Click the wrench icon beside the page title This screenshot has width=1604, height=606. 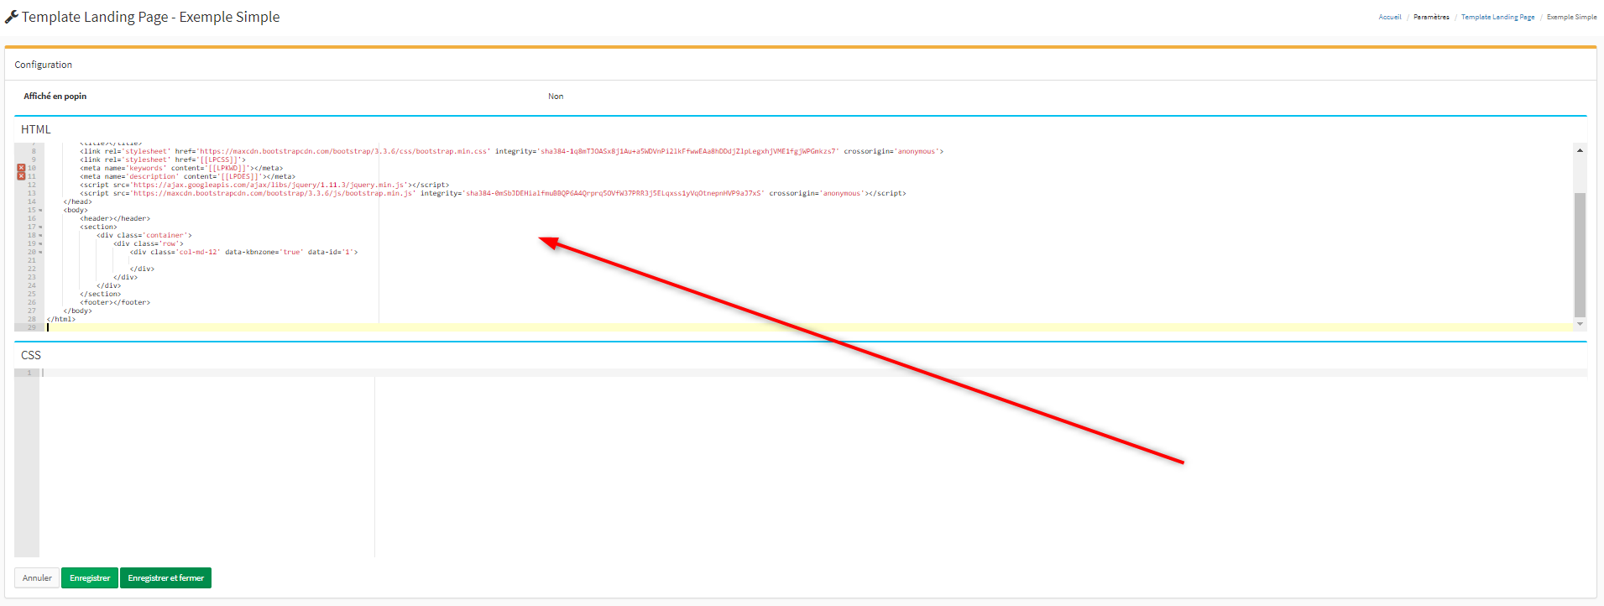tap(11, 17)
